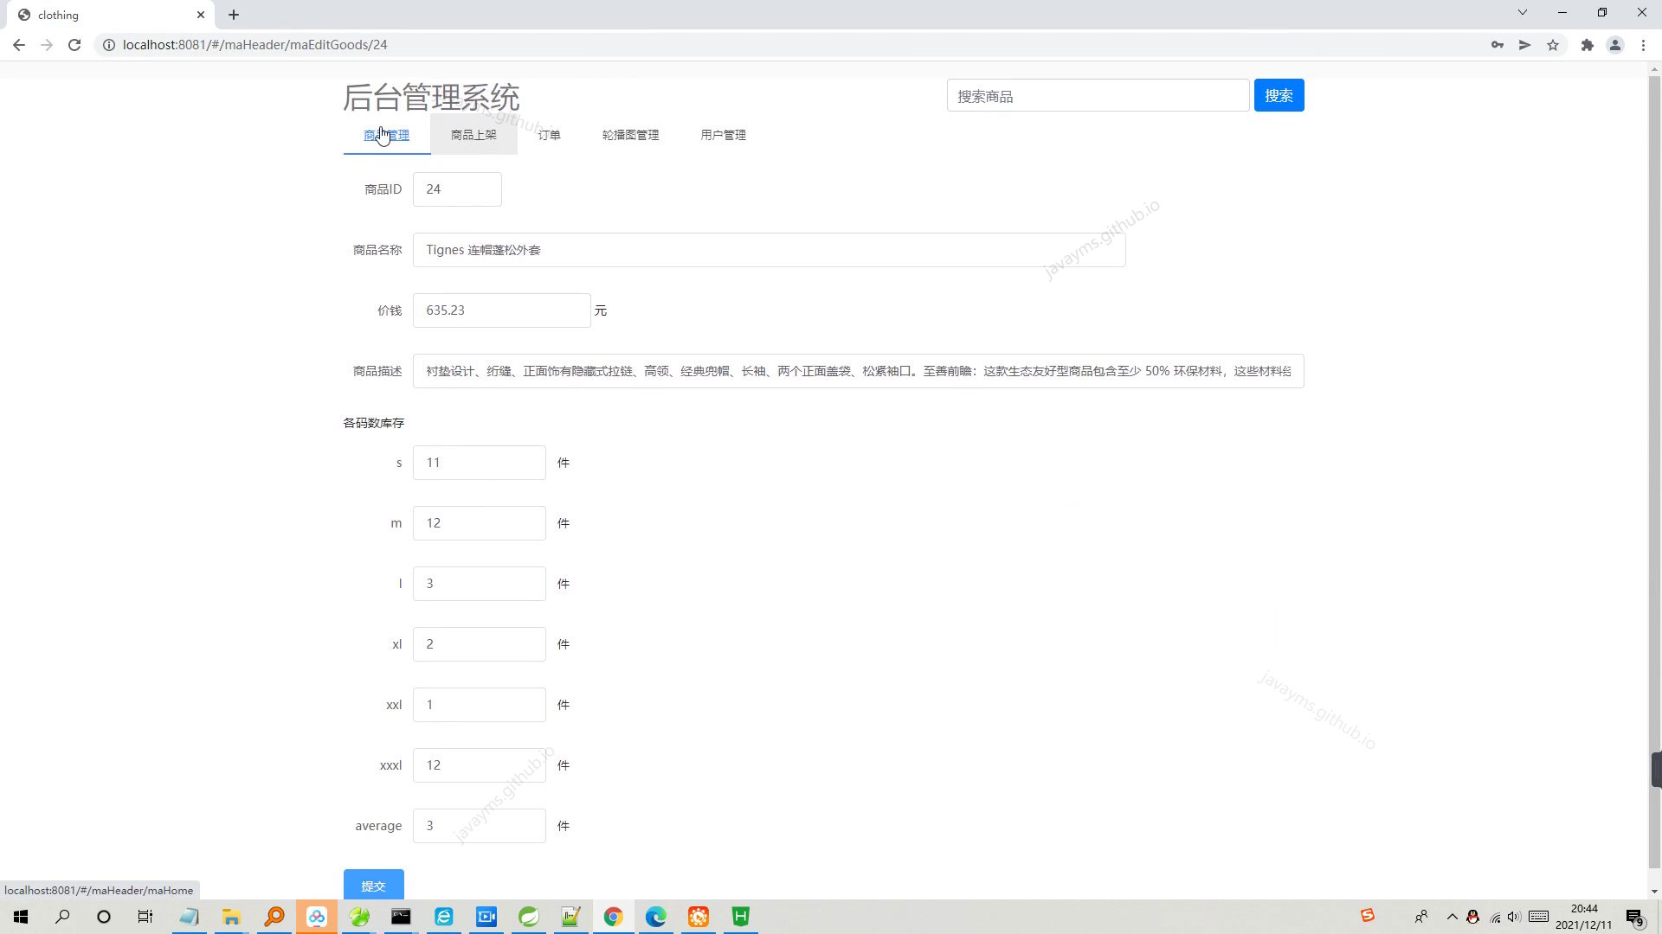Focus the 价钱 price input field

[501, 310]
